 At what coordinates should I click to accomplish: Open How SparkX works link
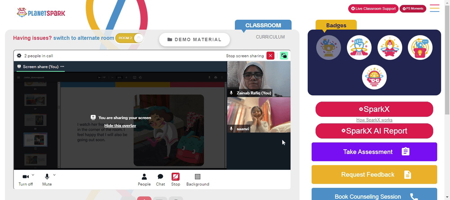[x=374, y=120]
